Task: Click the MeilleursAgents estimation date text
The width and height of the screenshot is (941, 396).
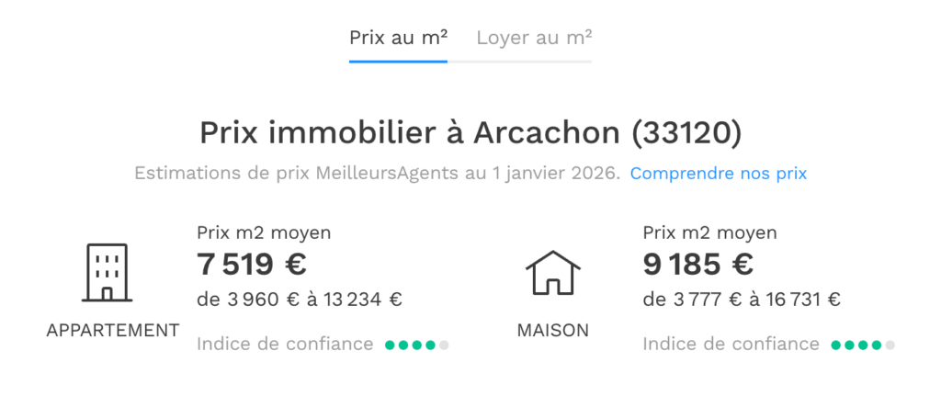Action: point(377,173)
